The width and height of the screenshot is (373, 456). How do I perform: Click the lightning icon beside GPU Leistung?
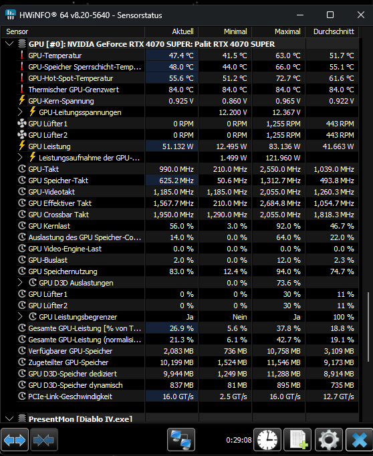(x=22, y=146)
